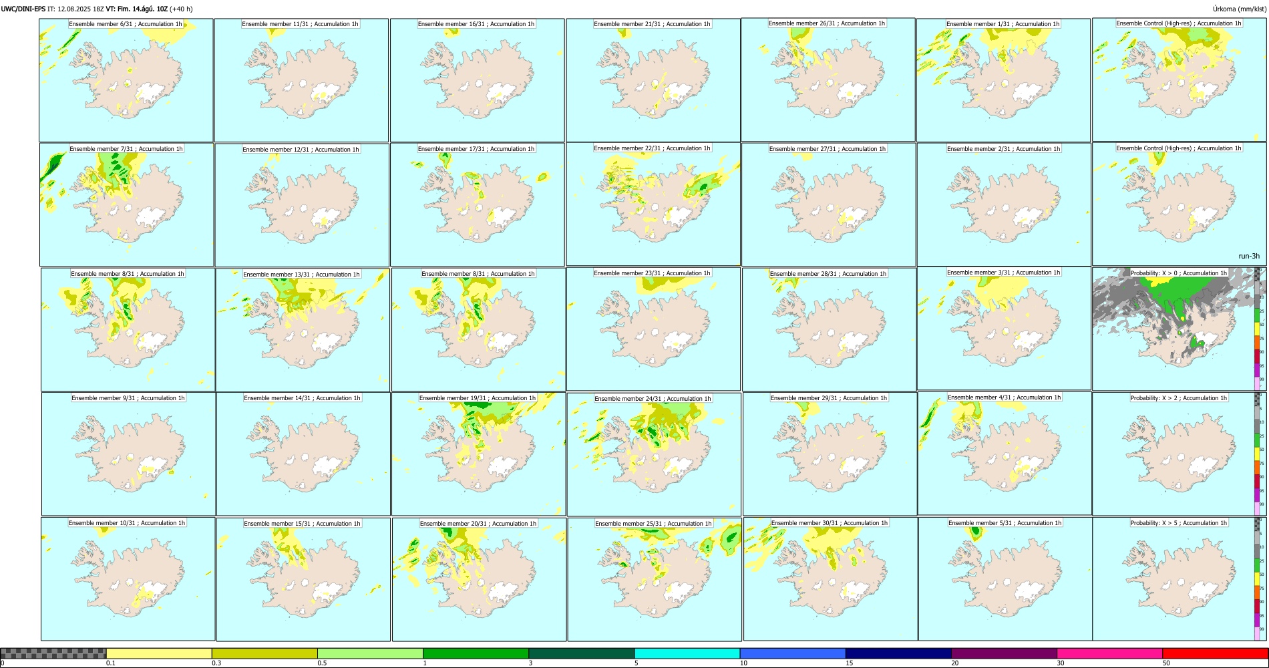
Task: Open the Ensemble member 27/31 map
Action: coord(828,205)
